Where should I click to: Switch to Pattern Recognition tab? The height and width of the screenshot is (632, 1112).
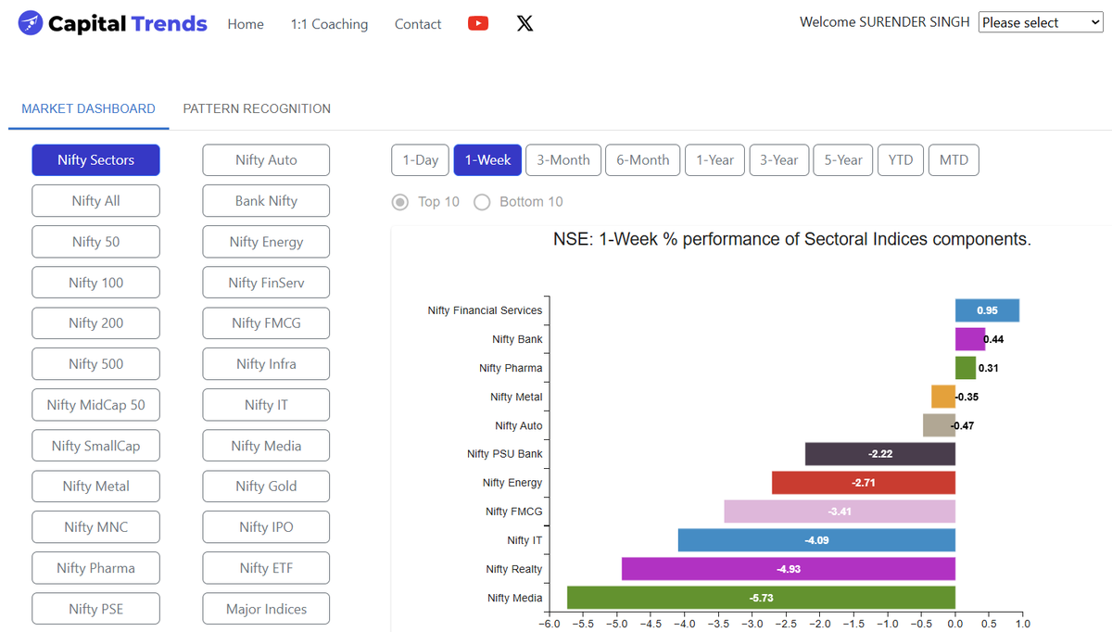257,108
